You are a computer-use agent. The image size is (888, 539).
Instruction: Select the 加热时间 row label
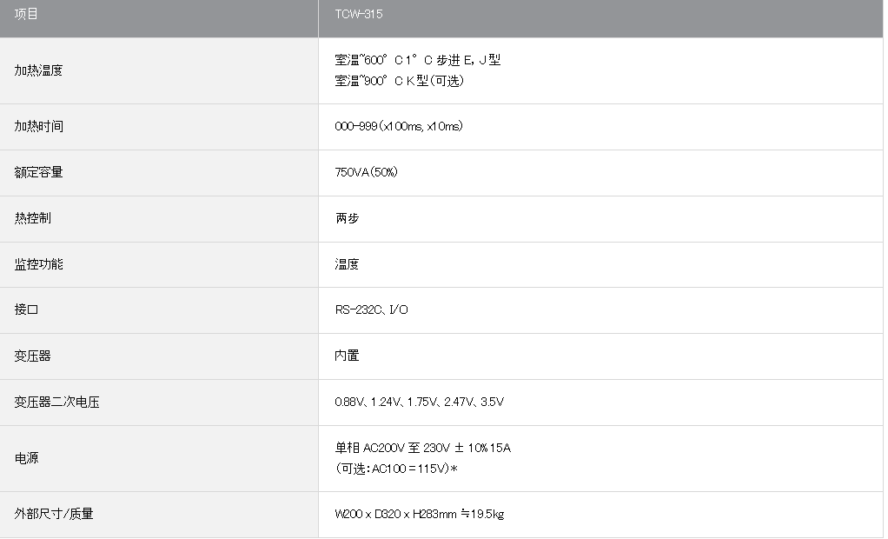(x=39, y=127)
